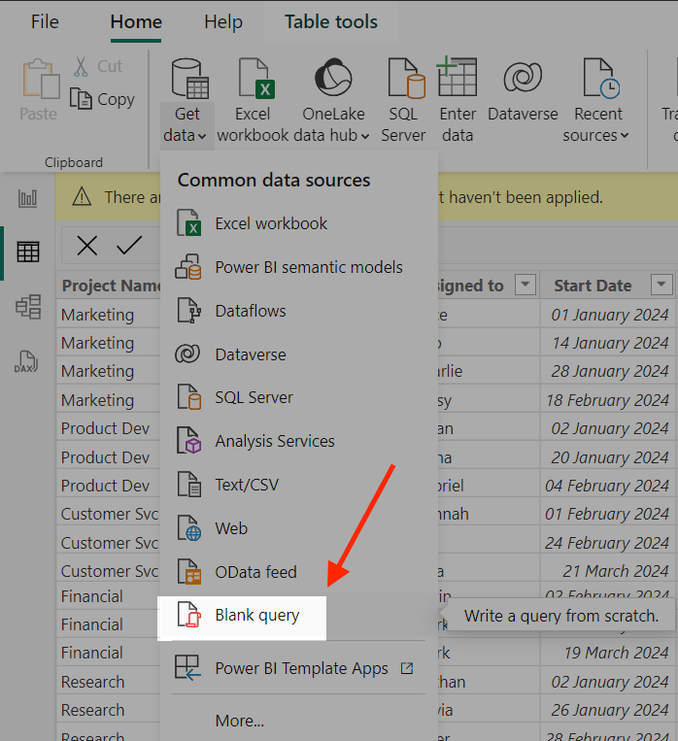Click the cell 20 January 2024

610,457
